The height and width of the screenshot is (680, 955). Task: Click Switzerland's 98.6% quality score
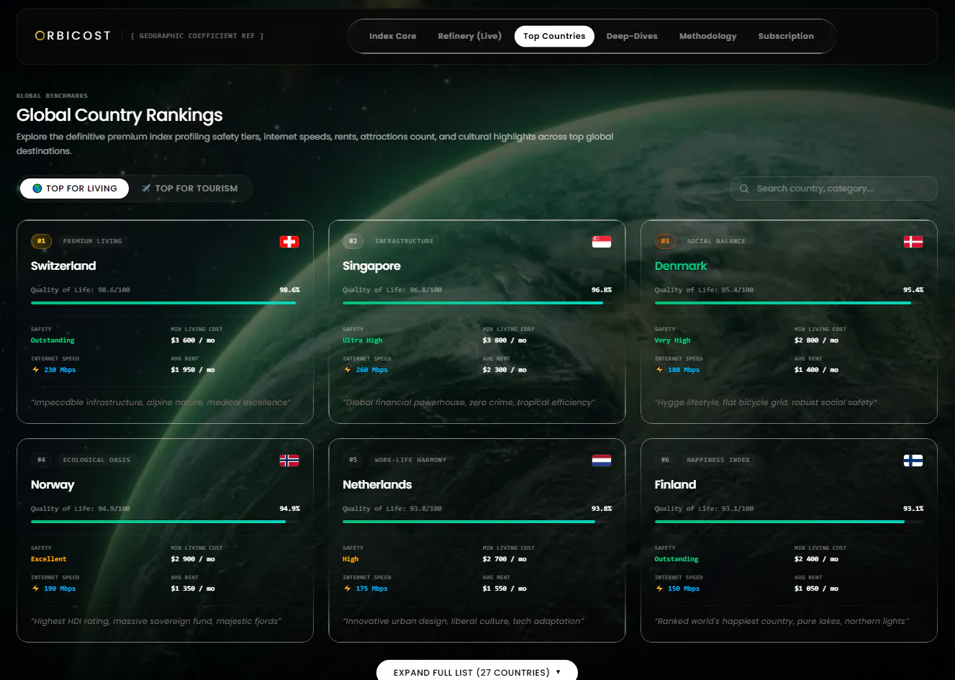click(289, 290)
